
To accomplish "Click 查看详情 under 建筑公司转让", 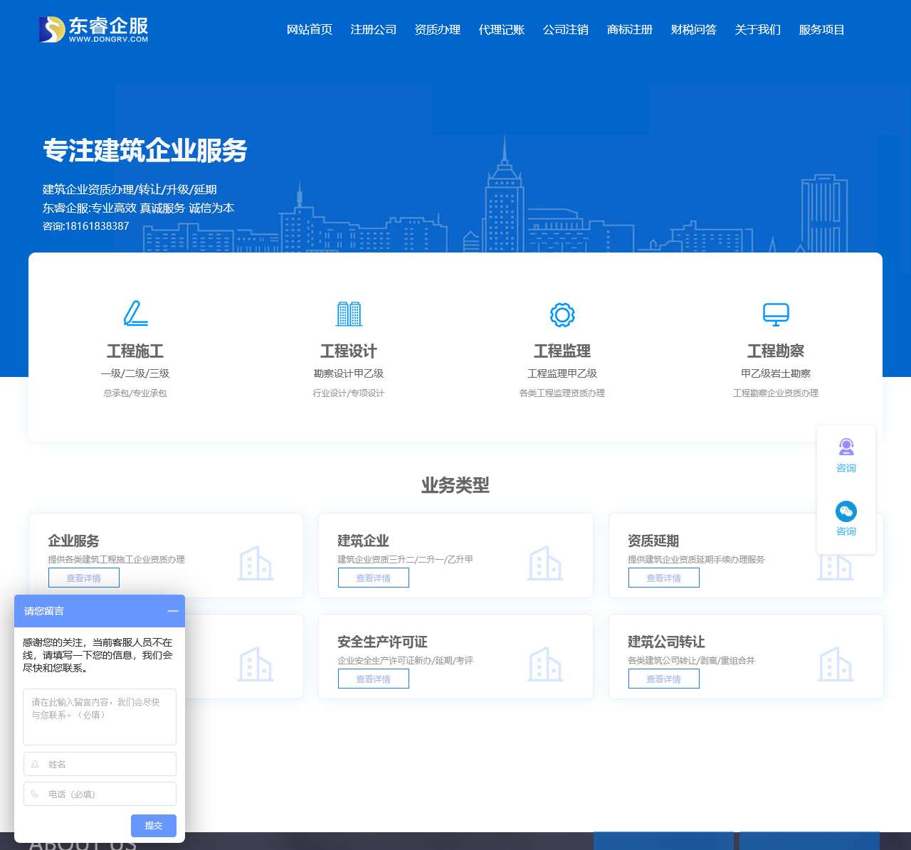I will coord(664,679).
